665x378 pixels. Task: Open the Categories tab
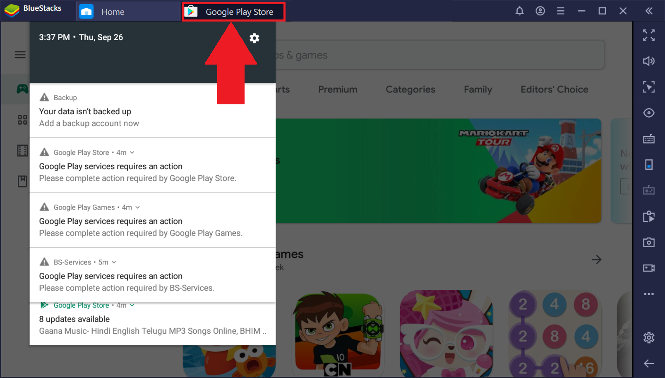pyautogui.click(x=411, y=89)
